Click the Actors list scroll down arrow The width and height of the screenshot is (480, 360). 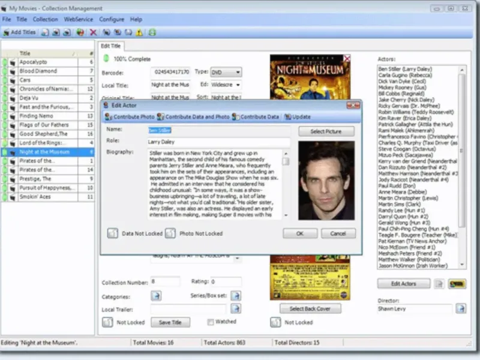tap(462, 265)
